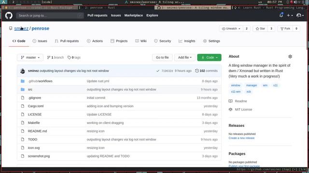
Task: View the 102 commits history
Action: pyautogui.click(x=206, y=71)
